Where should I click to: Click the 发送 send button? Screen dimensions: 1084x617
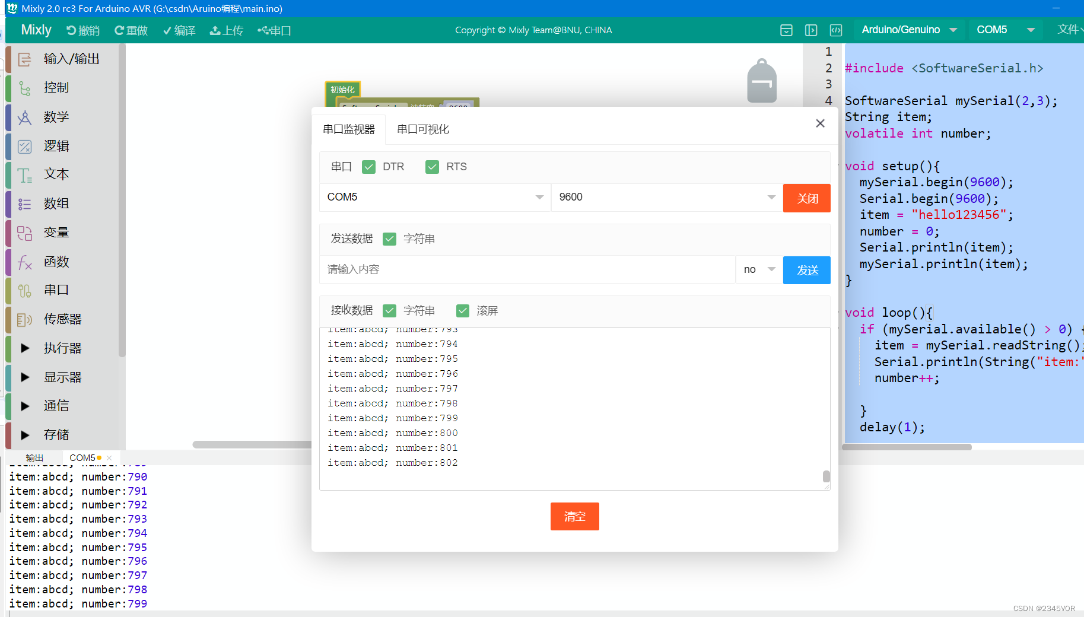pyautogui.click(x=807, y=270)
